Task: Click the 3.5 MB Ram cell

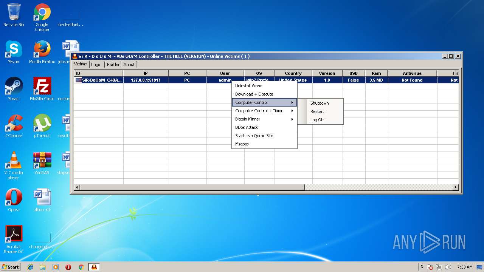Action: point(377,80)
